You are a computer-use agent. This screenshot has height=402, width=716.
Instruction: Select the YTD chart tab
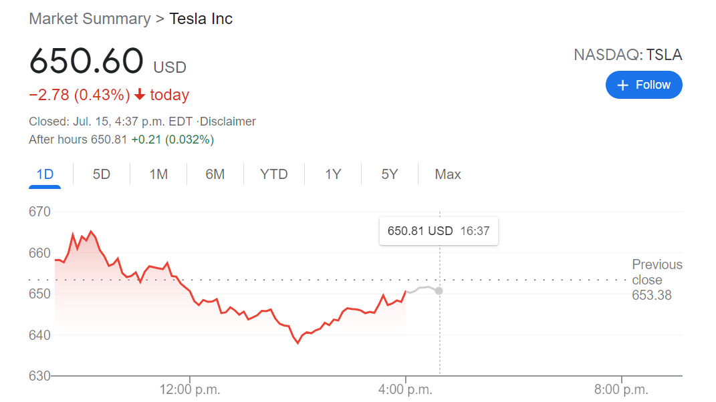pos(274,174)
